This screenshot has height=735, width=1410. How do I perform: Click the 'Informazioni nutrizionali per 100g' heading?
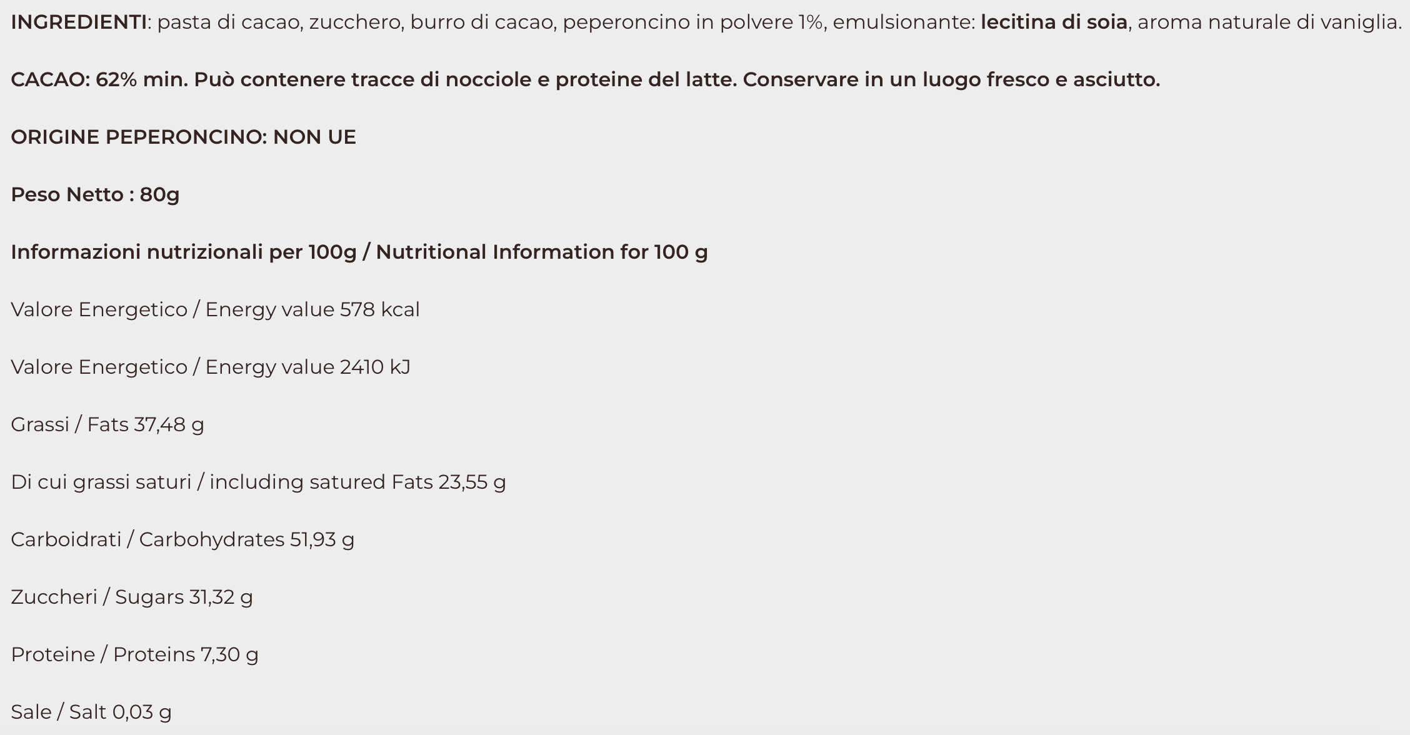(x=184, y=252)
